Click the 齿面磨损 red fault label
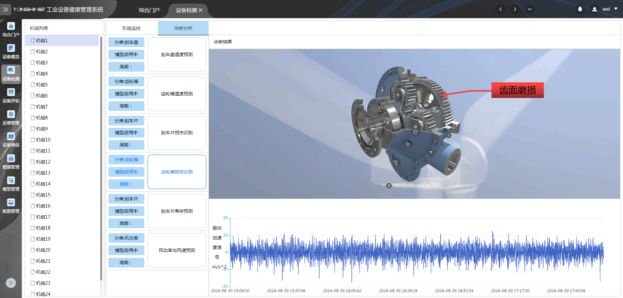Viewport: 623px width, 298px height. point(517,90)
